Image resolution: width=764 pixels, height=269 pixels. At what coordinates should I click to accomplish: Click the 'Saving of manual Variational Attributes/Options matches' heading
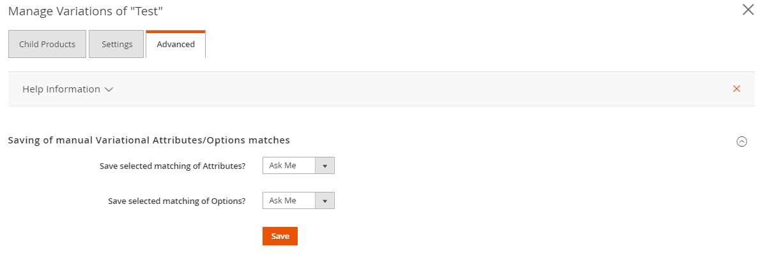point(149,140)
